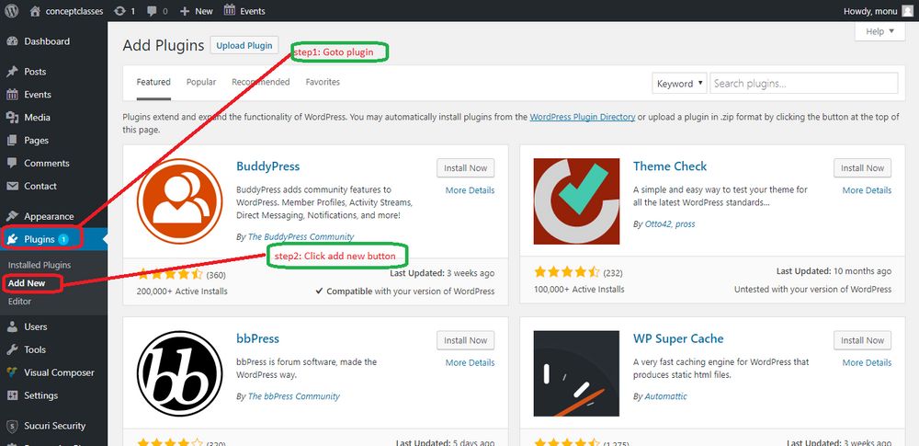Open the comments bubble icon
This screenshot has width=919, height=446.
152,10
